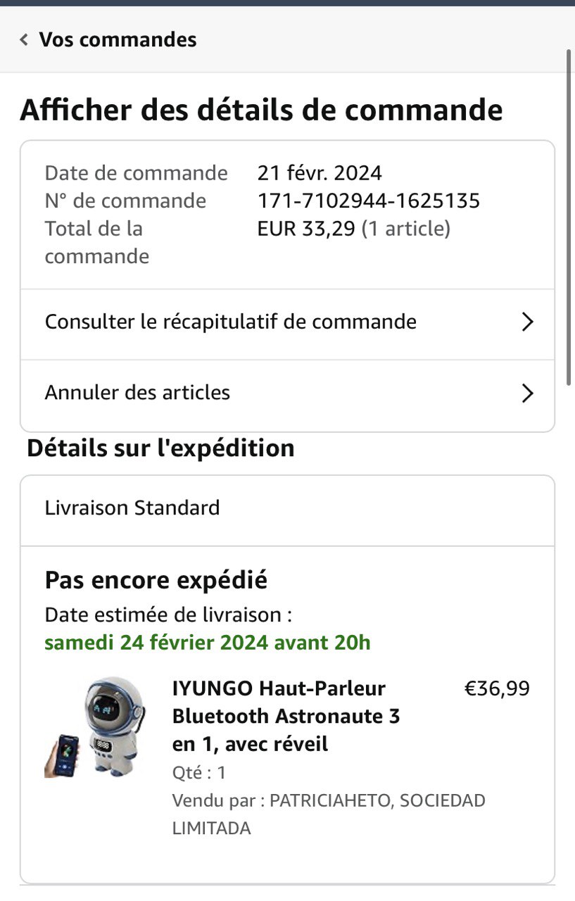Viewport: 575px width, 901px height.
Task: Go back to Vos commandes
Action: [x=117, y=39]
